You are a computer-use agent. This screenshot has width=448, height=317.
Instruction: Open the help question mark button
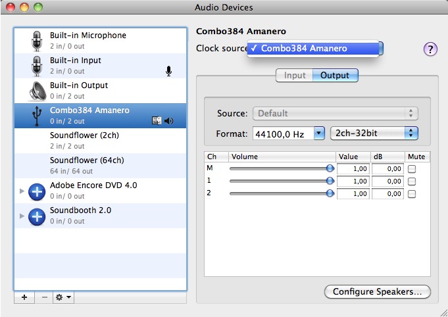(x=430, y=49)
